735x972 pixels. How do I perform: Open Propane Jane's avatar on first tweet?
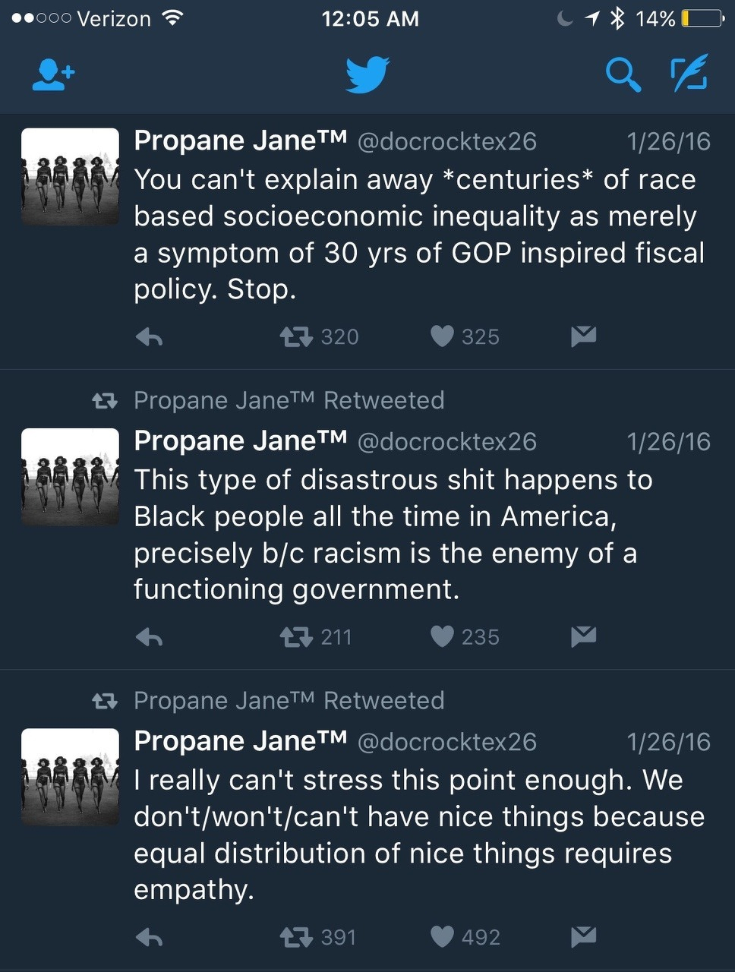pos(70,177)
